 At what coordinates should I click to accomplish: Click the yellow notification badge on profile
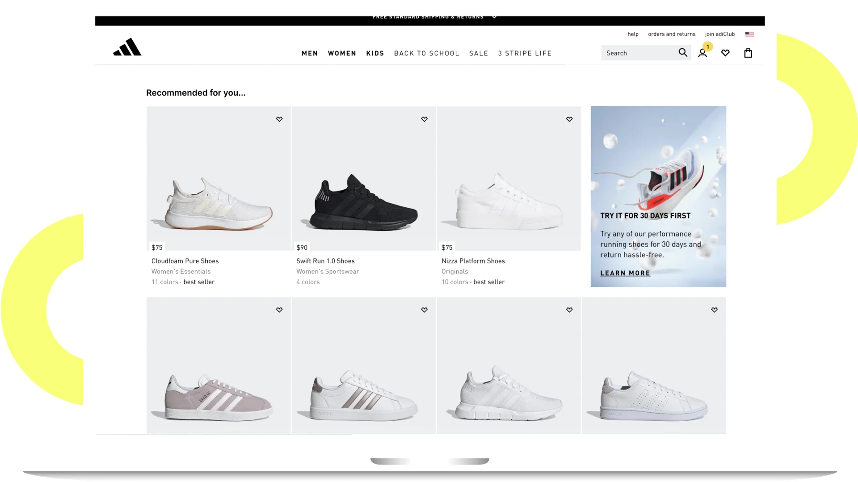(x=707, y=46)
